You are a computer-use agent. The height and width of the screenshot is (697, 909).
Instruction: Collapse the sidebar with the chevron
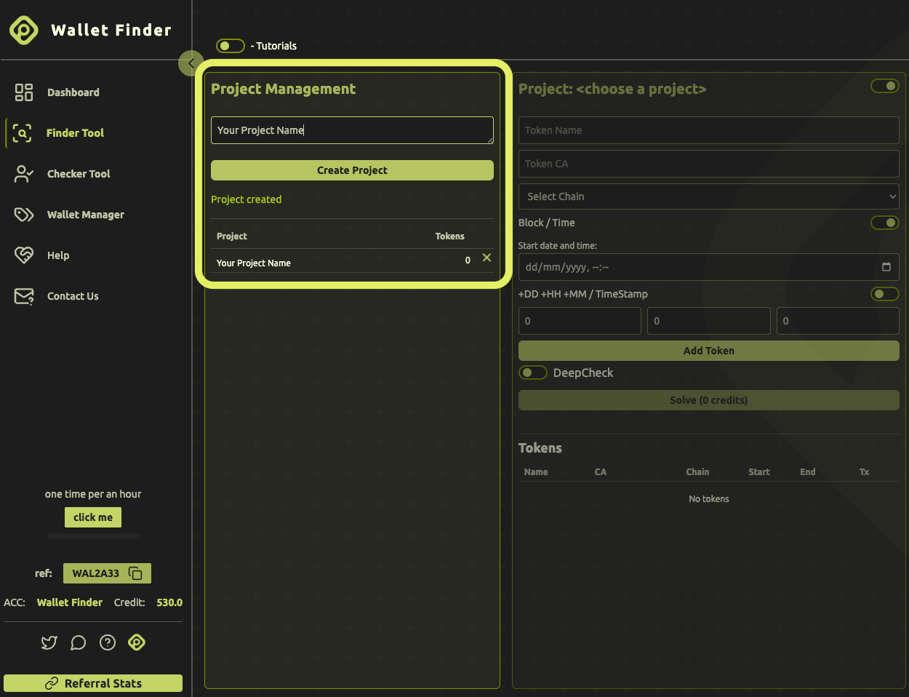[x=191, y=63]
